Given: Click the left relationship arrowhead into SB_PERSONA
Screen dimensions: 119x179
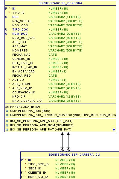Looking at the screenshot, I should (62, 134).
